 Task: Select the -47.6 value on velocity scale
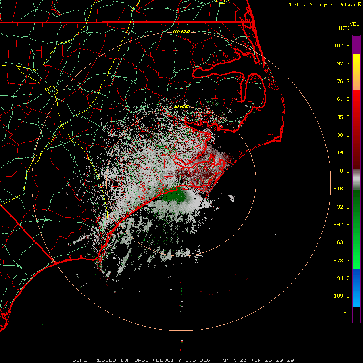coord(342,225)
